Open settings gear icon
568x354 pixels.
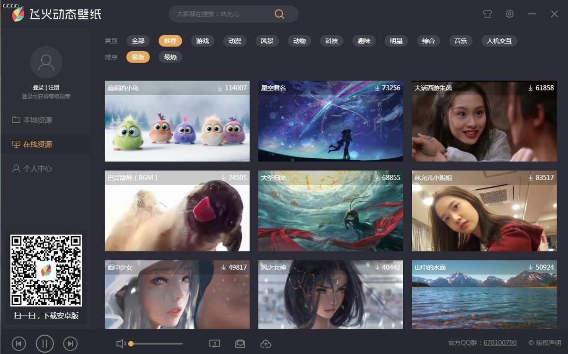pyautogui.click(x=509, y=14)
